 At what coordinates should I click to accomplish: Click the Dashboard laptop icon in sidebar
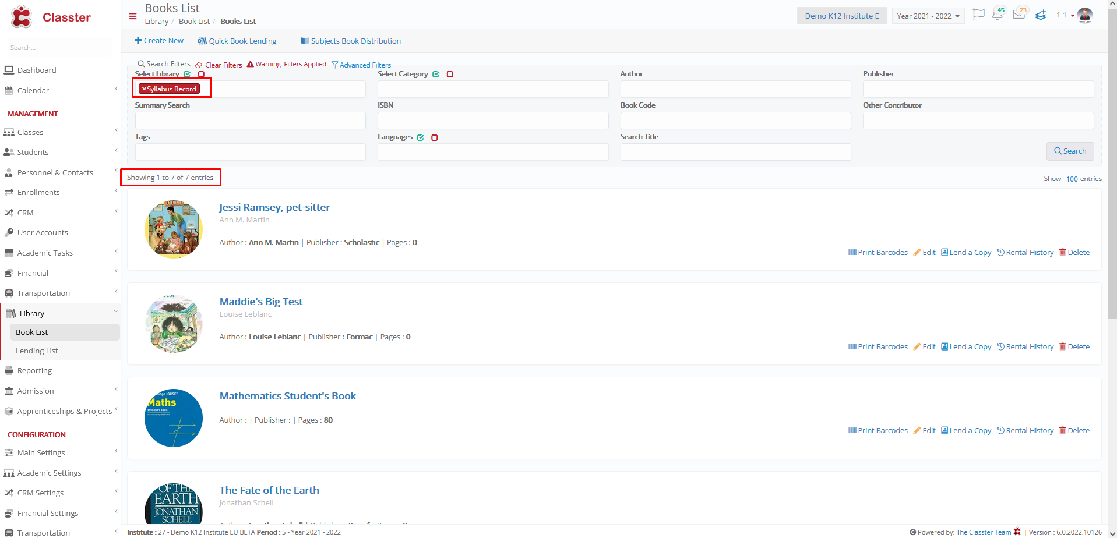[9, 70]
